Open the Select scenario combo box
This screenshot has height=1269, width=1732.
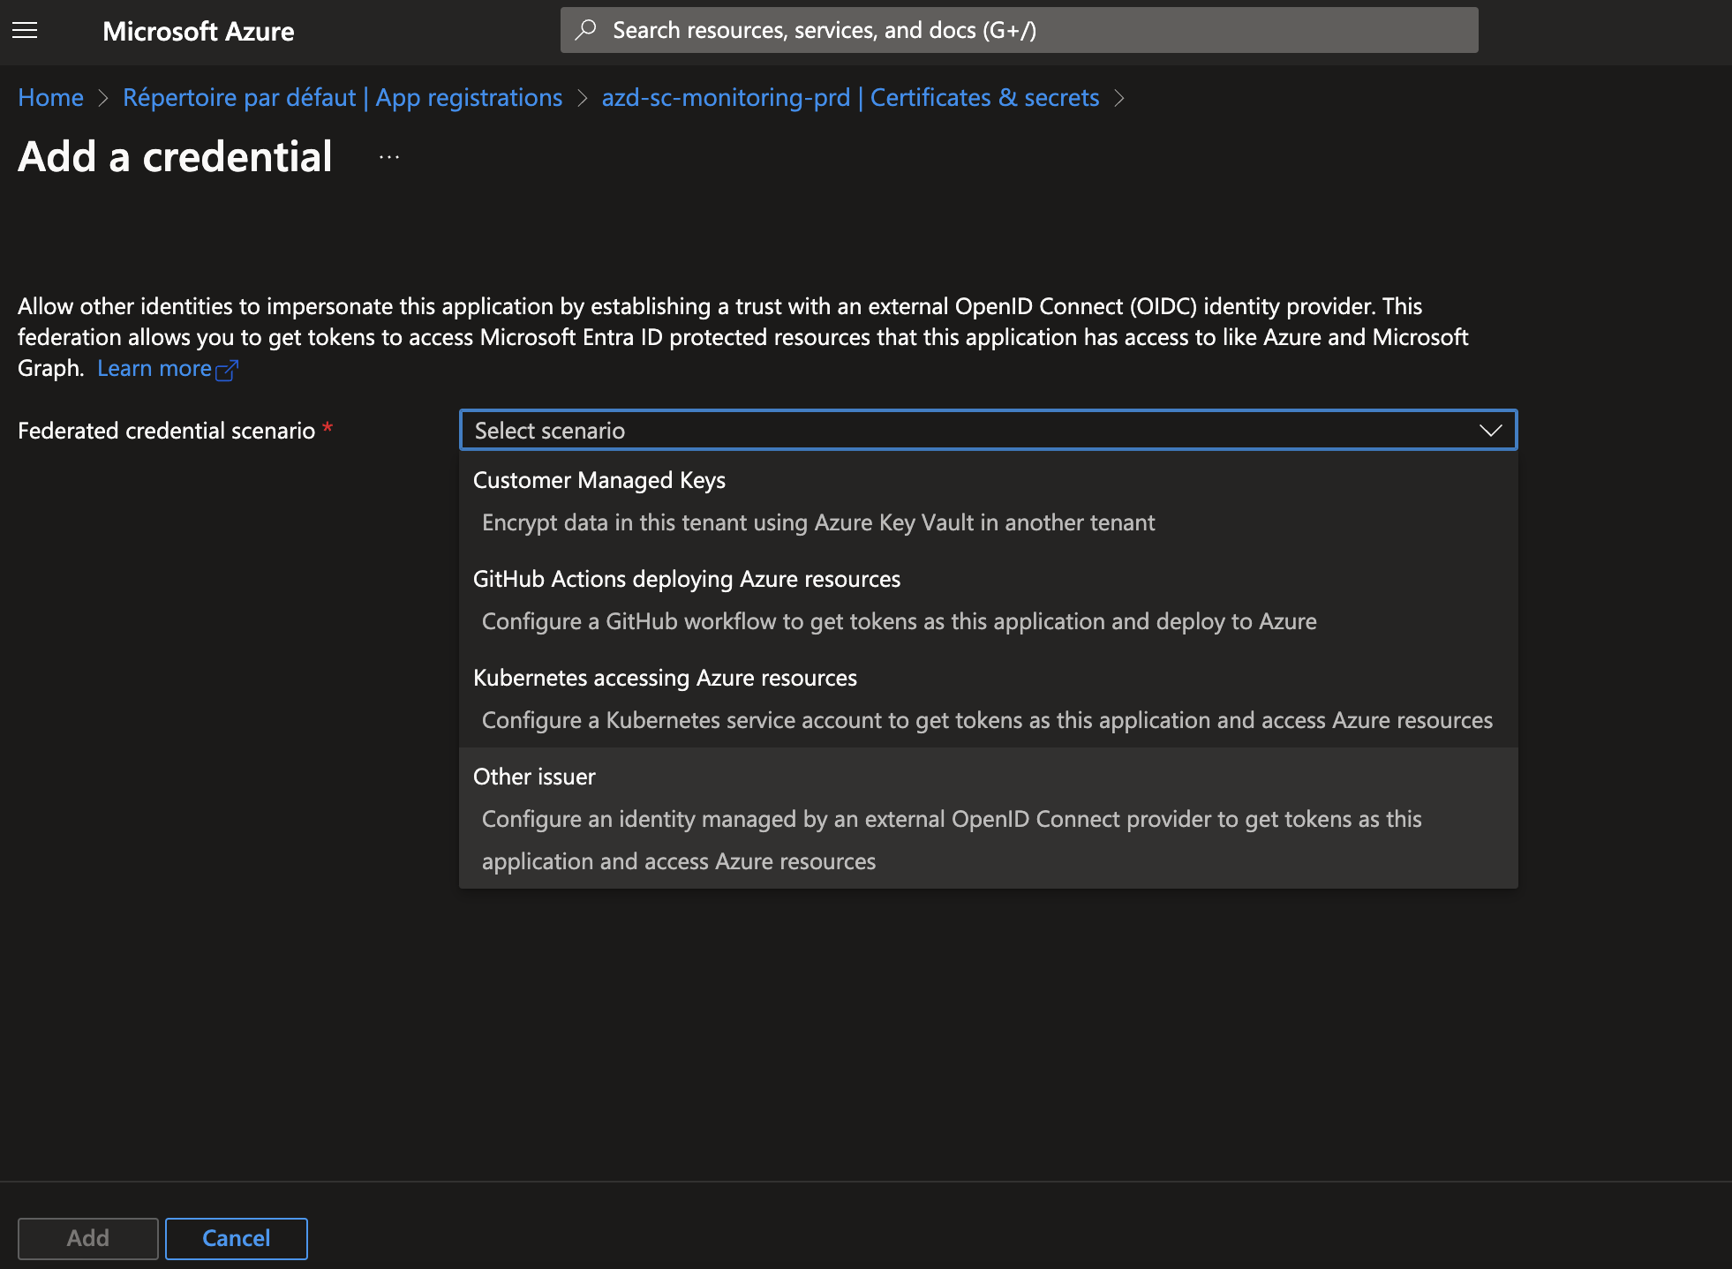click(988, 431)
